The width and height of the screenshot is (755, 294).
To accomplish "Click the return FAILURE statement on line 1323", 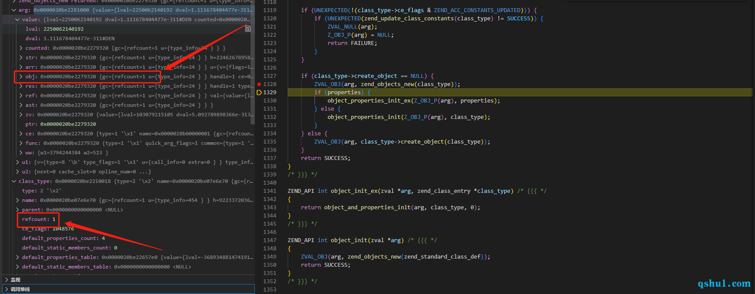I will point(352,43).
